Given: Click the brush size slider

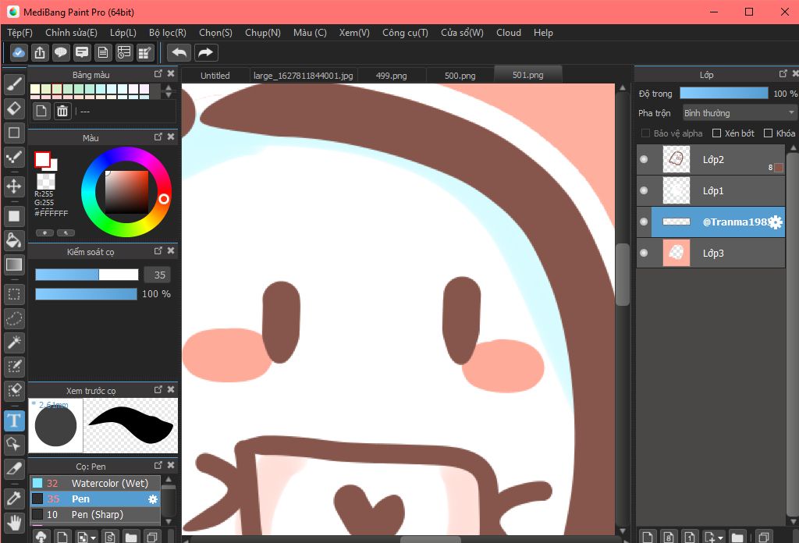Looking at the screenshot, I should tap(87, 275).
